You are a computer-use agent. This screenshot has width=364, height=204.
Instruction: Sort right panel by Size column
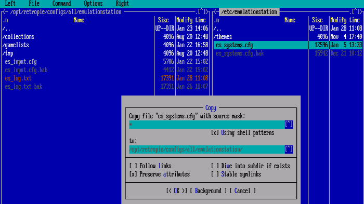[x=317, y=20]
